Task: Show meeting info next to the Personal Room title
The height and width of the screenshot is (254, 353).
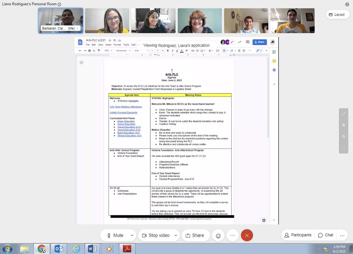Action: pos(59,4)
